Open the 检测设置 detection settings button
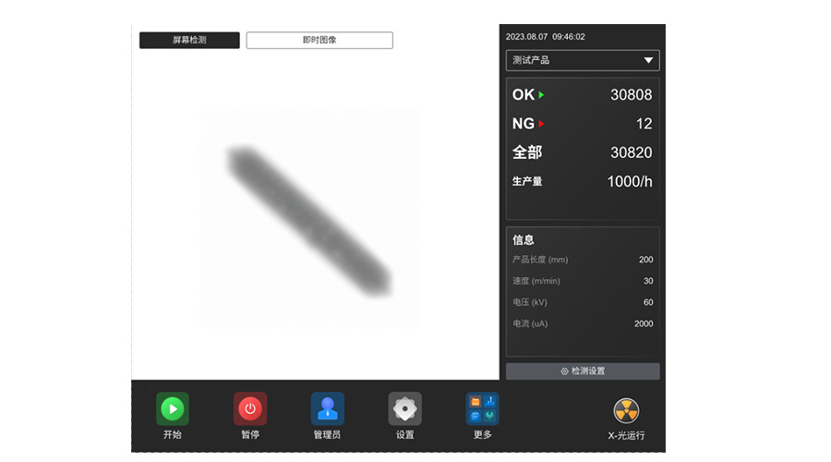 click(583, 371)
